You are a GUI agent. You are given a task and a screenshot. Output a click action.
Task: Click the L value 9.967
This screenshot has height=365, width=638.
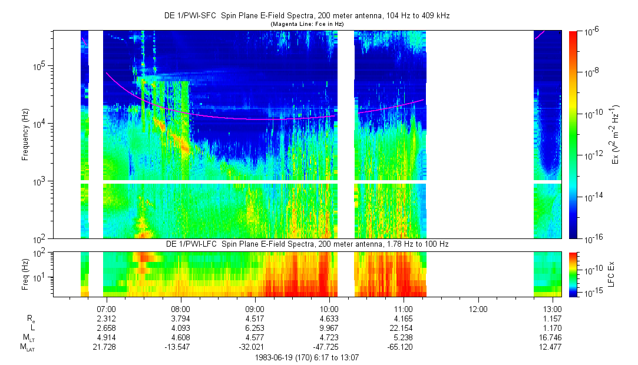(329, 328)
